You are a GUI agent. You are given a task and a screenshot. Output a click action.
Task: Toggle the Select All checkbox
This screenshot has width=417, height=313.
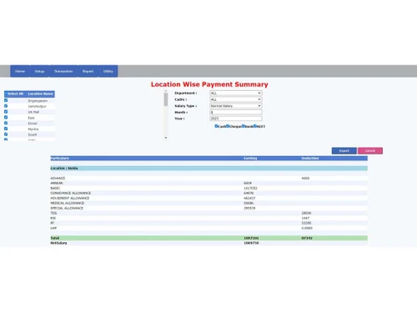click(x=6, y=93)
